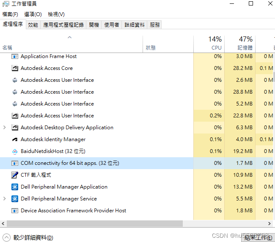275x242 pixels.
Task: Click icon of Autodesk Access User Interface 22.8 MB
Action: pos(15,116)
